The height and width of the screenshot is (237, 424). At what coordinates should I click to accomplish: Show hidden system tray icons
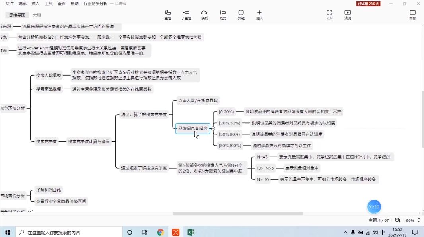(x=345, y=232)
